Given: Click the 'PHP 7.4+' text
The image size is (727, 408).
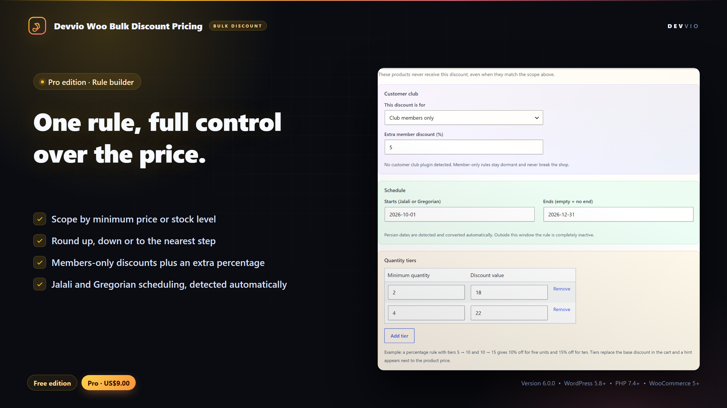Looking at the screenshot, I should coord(627,383).
